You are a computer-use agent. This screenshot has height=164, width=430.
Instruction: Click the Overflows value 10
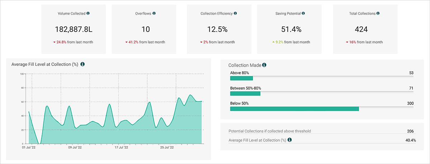point(145,29)
